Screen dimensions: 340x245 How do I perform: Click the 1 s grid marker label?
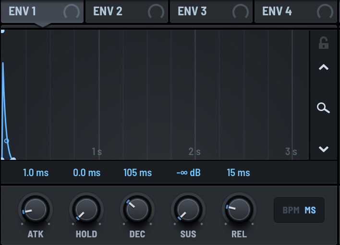tap(97, 152)
